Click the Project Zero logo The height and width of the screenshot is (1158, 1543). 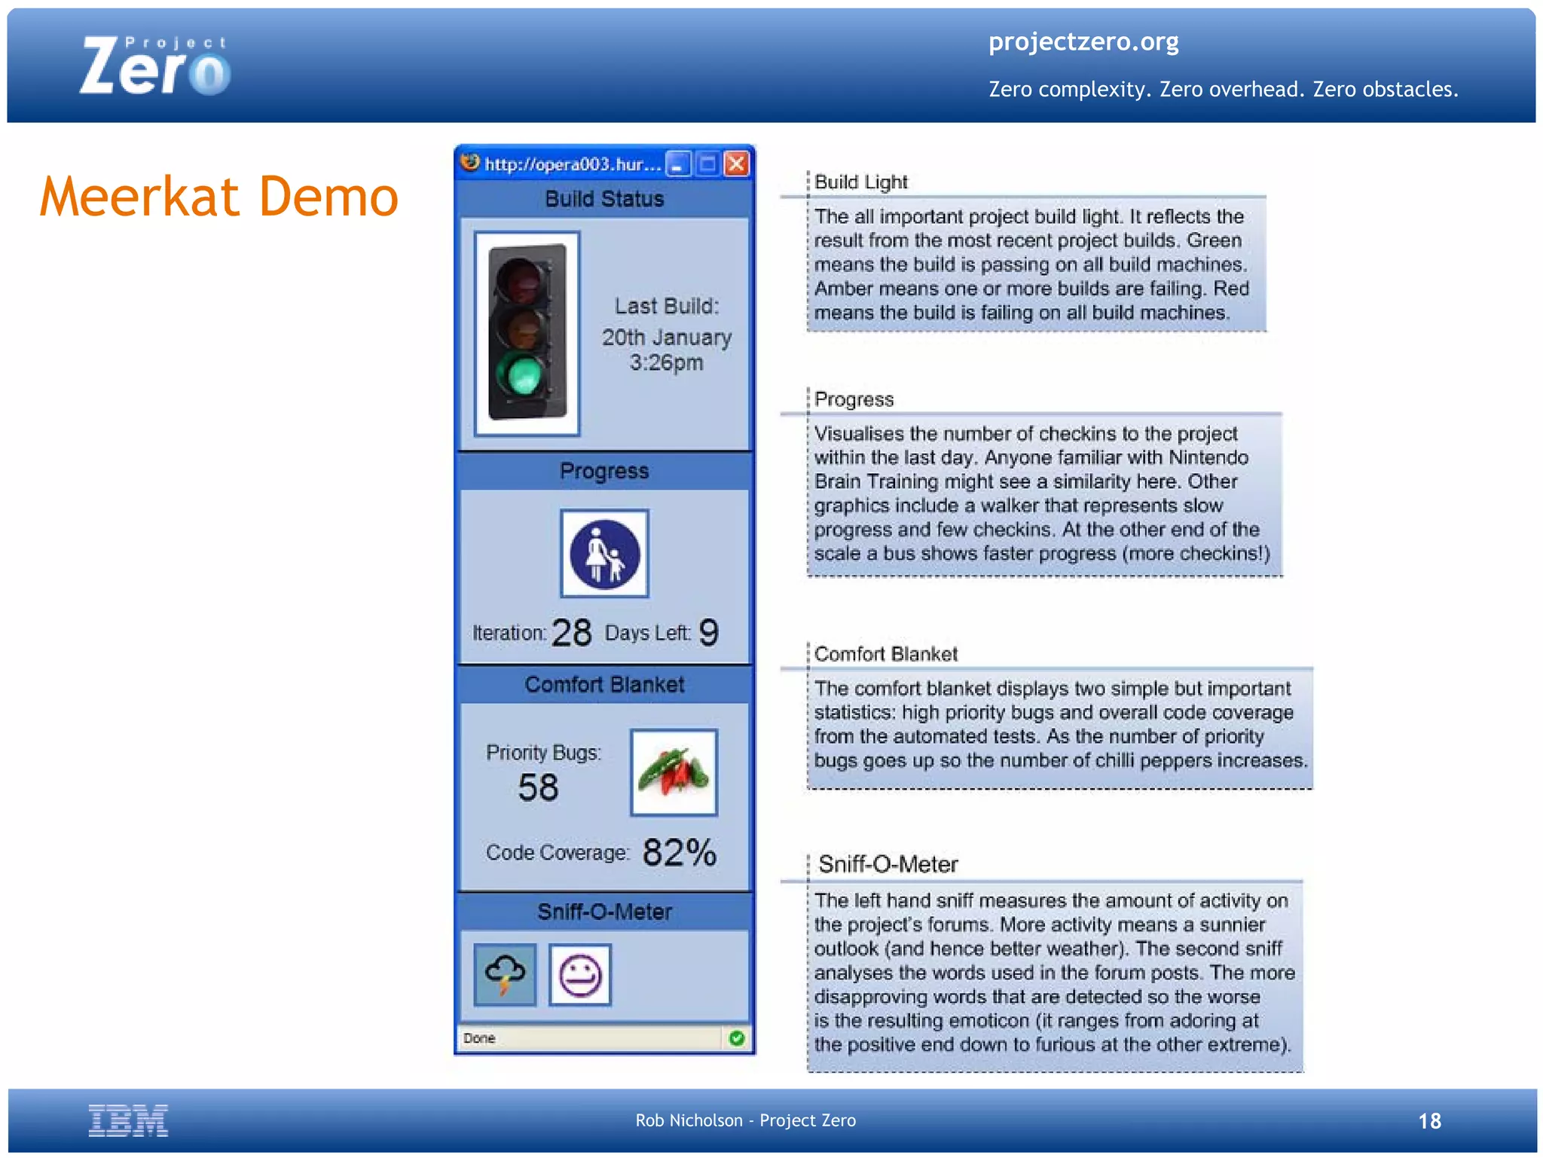tap(155, 66)
